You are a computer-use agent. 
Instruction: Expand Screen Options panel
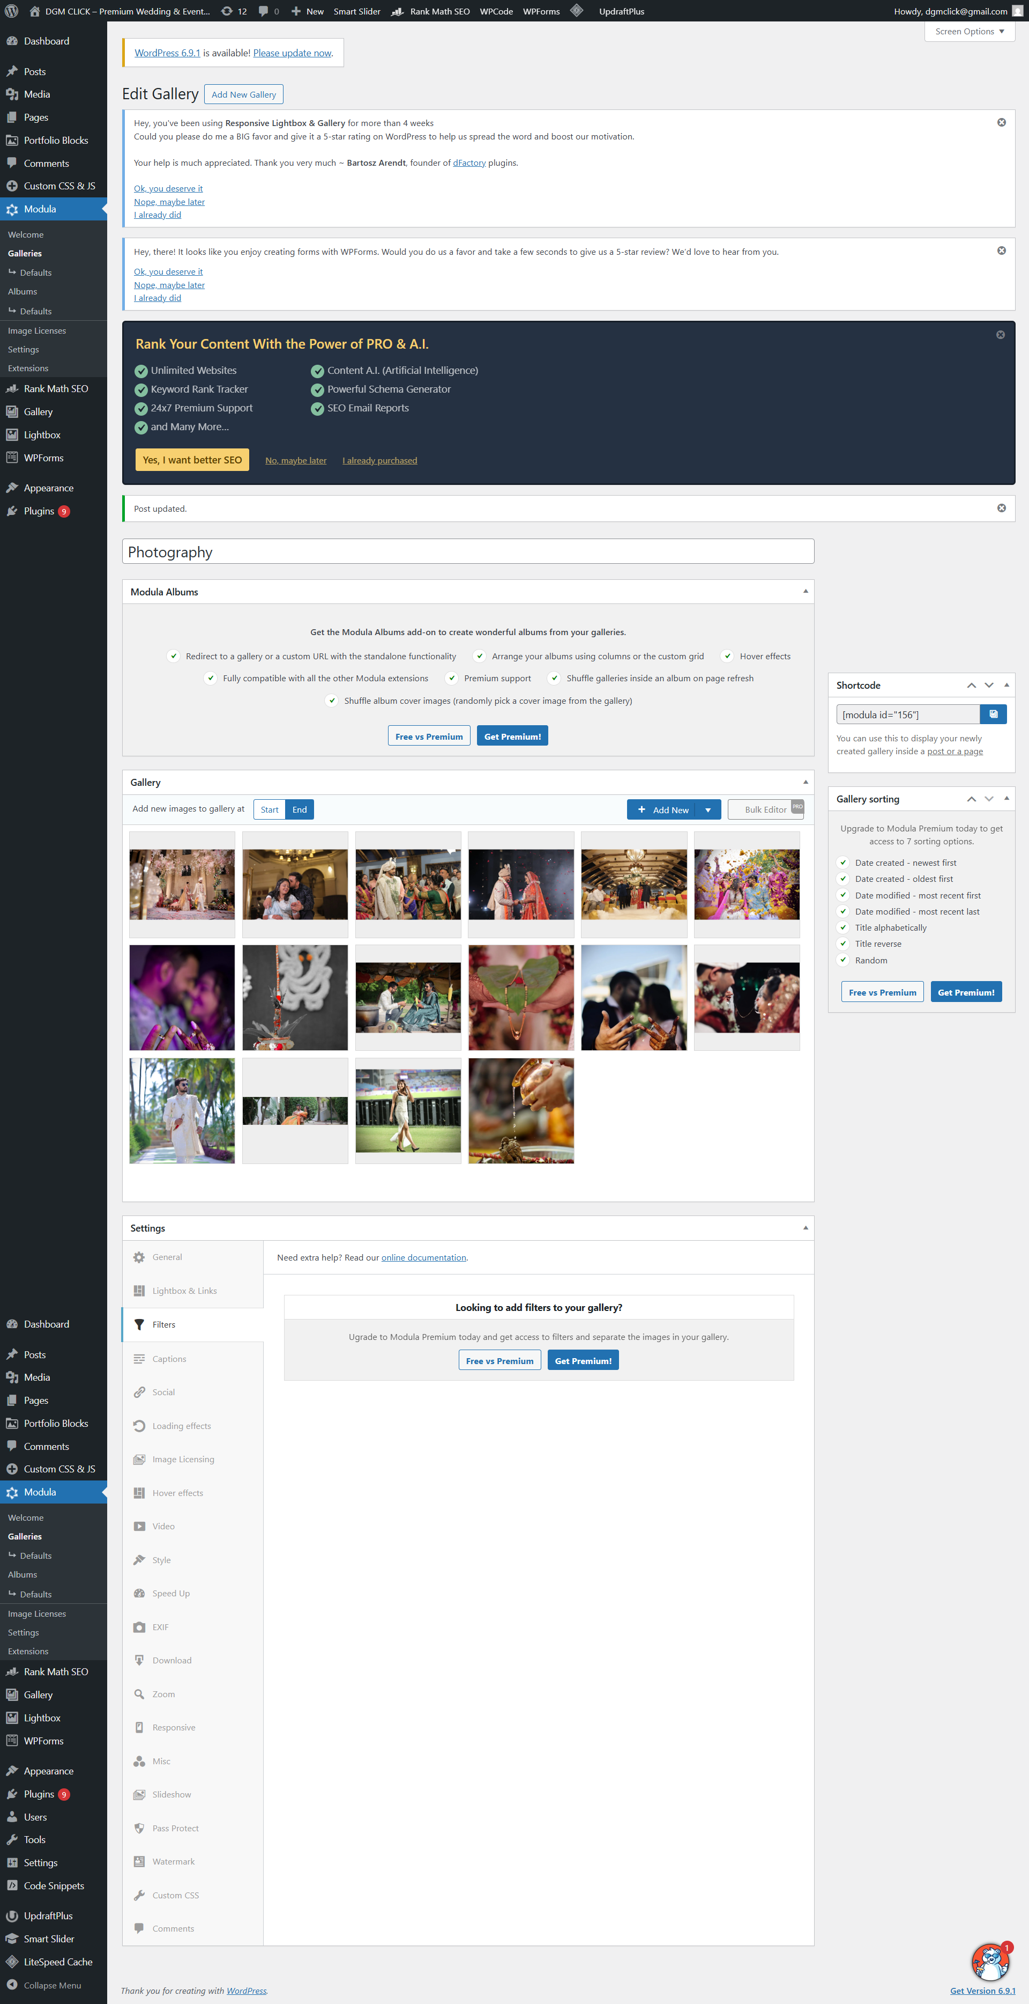(x=969, y=31)
